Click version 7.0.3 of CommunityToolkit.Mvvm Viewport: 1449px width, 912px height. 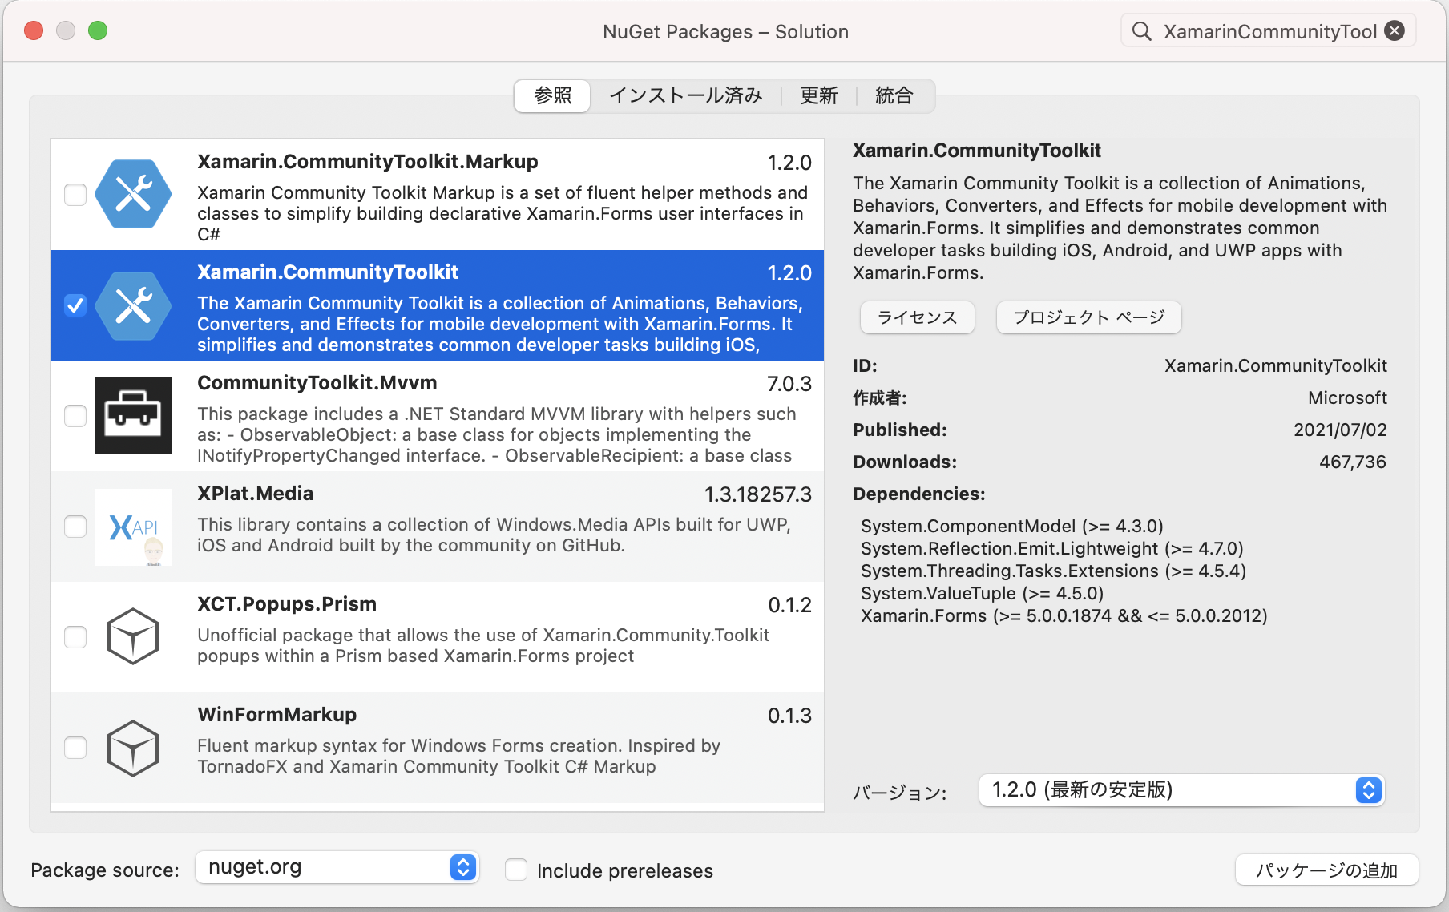[789, 384]
